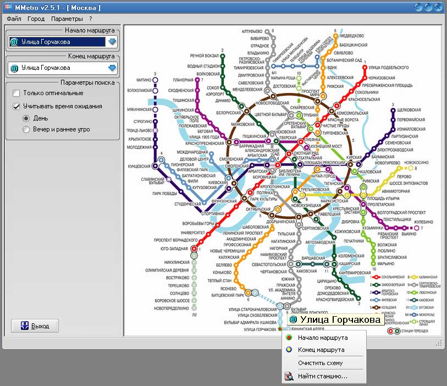Click the Волжская station label
Image resolution: width=447 pixels, height=386 pixels.
pyautogui.click(x=387, y=245)
